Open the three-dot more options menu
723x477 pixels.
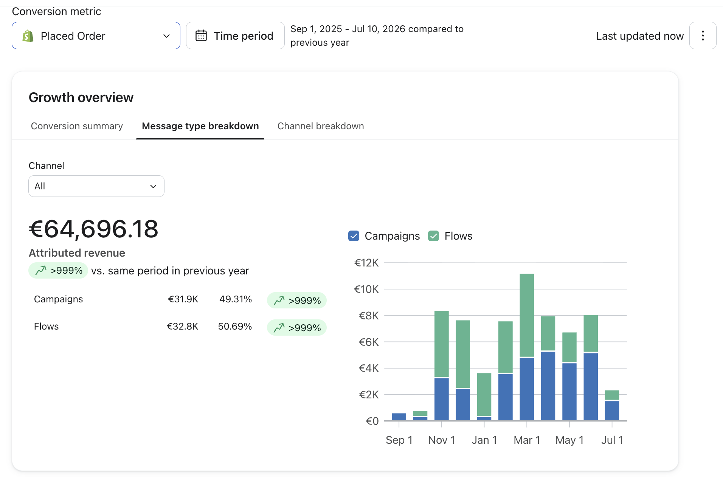703,36
